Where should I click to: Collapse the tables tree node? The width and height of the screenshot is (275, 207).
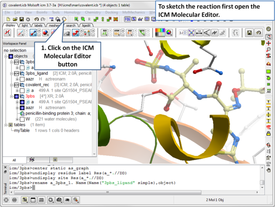pyautogui.click(x=6, y=125)
